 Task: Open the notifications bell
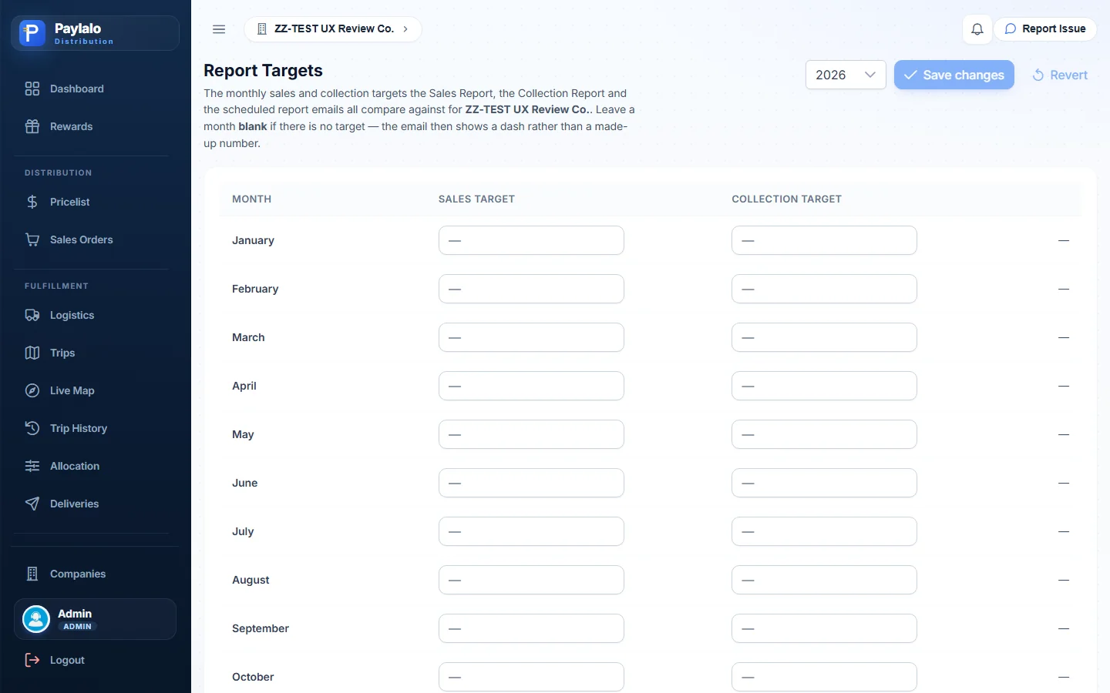[977, 29]
